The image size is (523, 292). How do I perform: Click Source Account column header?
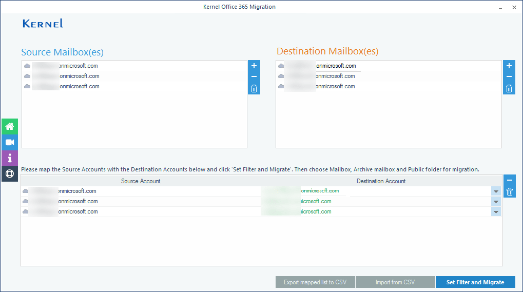tap(141, 181)
